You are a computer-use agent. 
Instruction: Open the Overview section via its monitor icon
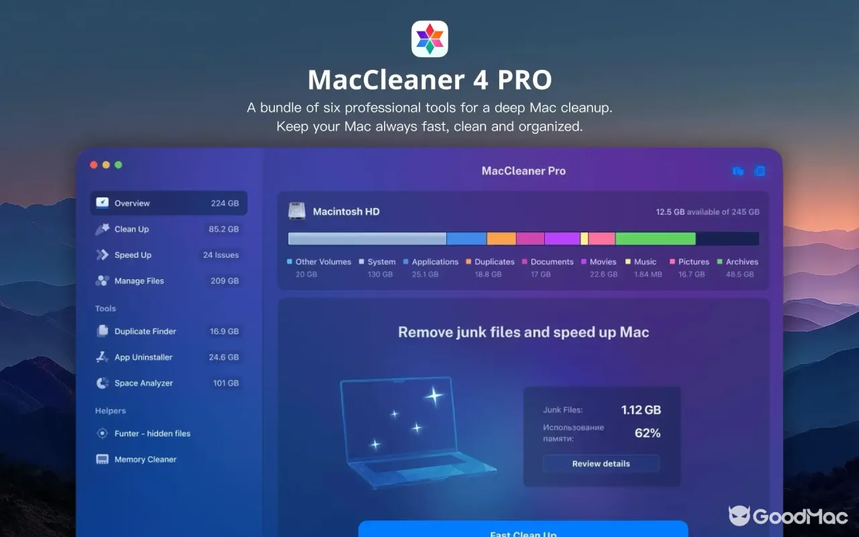click(x=102, y=203)
